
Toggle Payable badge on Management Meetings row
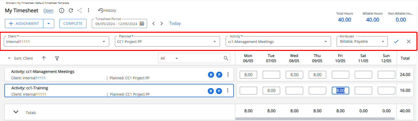pyautogui.click(x=219, y=75)
